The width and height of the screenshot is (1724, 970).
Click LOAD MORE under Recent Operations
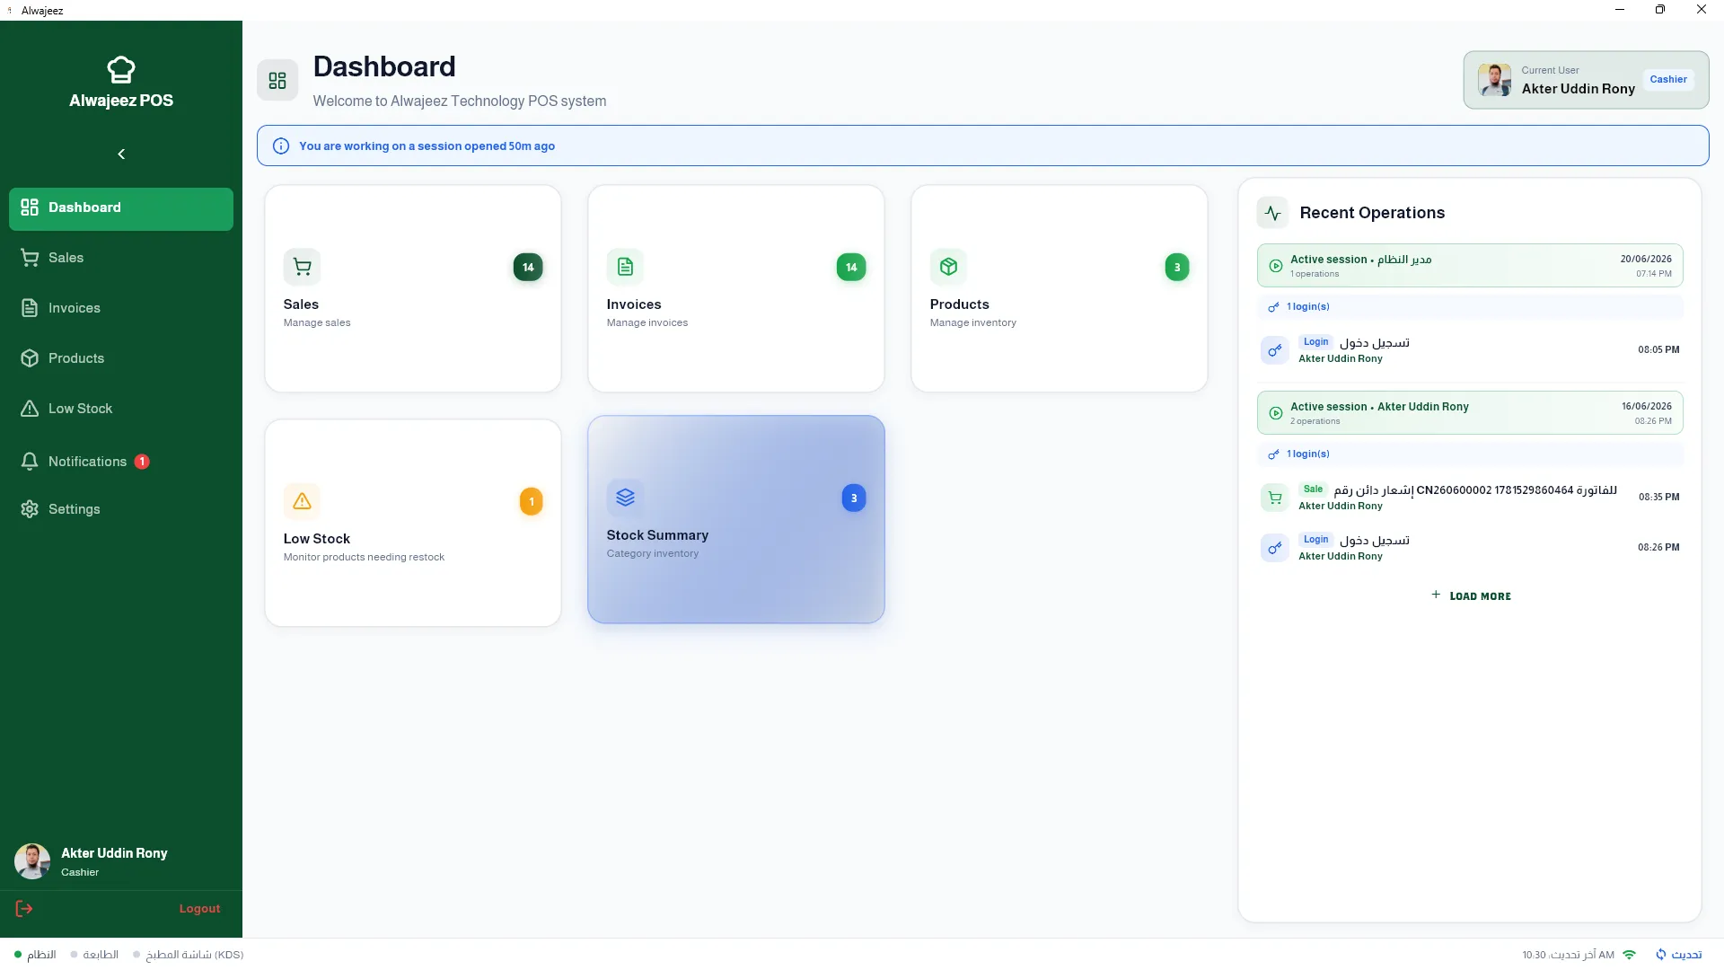coord(1471,596)
